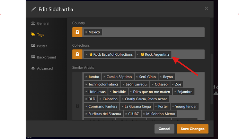Click inside the Collections input field

[x=188, y=54]
